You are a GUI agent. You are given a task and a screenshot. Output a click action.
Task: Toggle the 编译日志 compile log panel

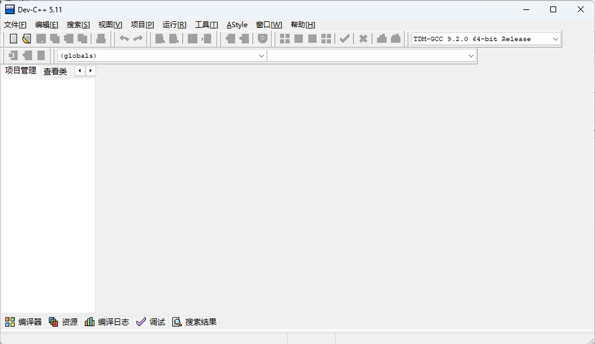(107, 322)
